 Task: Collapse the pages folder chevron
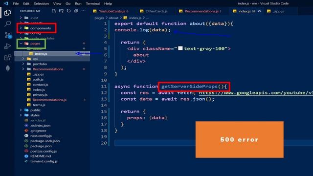pos(21,44)
